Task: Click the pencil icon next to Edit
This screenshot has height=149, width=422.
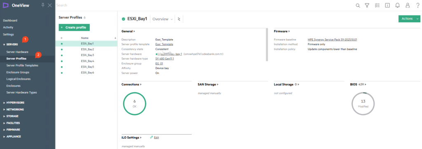Action: point(152,137)
